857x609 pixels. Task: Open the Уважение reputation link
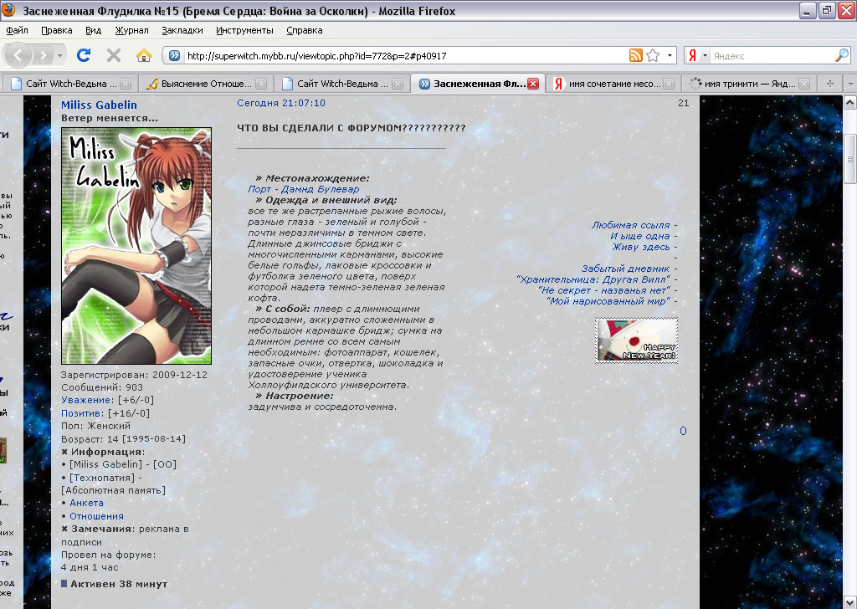click(x=86, y=400)
